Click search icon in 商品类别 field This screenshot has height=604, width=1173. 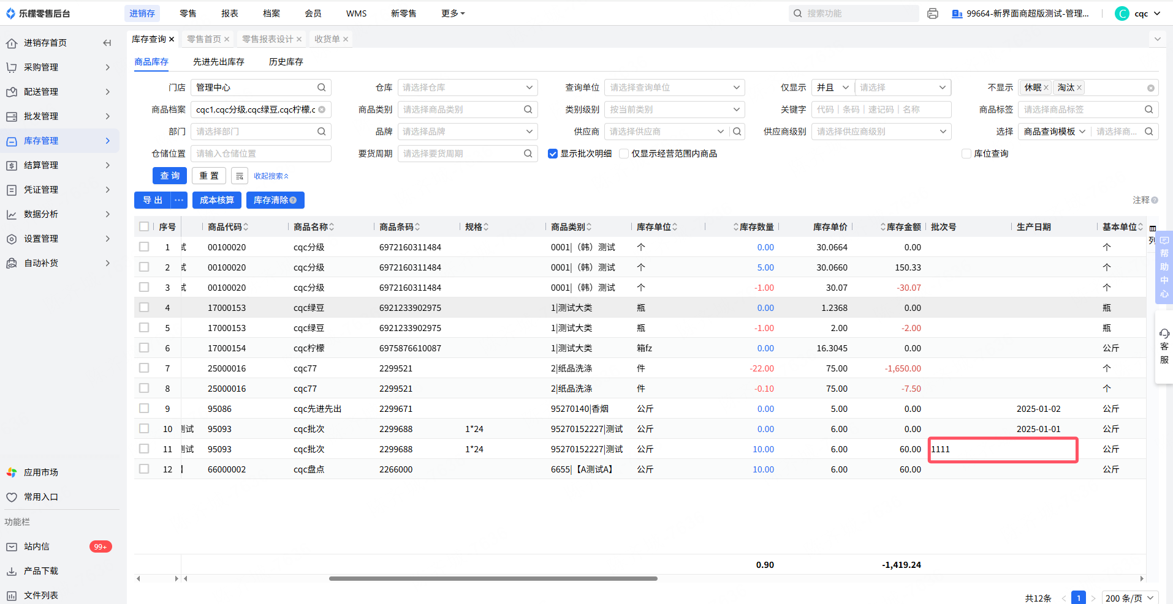coord(528,110)
